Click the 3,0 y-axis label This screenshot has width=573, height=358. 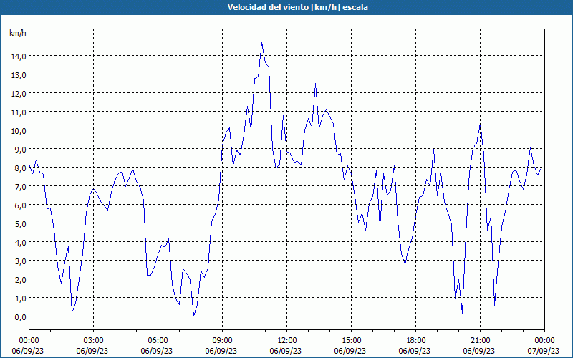20,261
